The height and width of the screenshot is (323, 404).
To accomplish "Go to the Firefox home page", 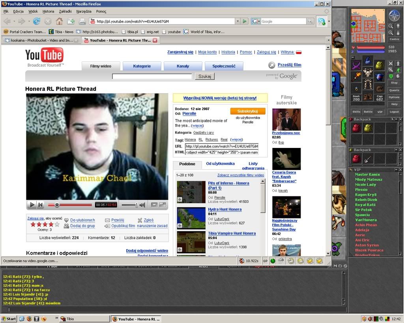I will click(59, 21).
